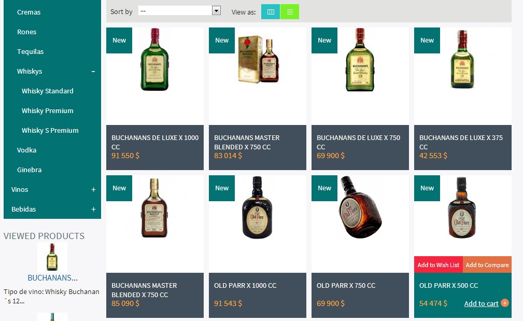Open the Sort by dropdown
523x321 pixels.
(179, 11)
